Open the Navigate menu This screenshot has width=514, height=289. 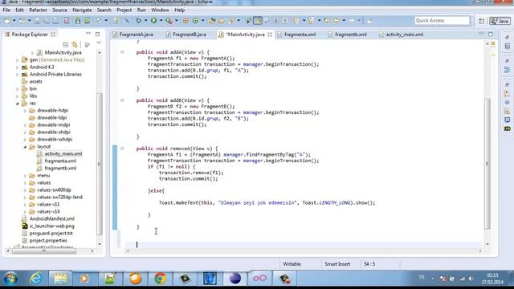82,10
